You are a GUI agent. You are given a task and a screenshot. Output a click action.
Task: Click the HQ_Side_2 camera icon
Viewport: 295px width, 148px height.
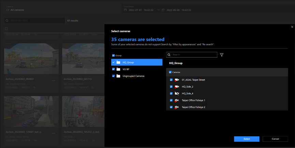pos(177,87)
